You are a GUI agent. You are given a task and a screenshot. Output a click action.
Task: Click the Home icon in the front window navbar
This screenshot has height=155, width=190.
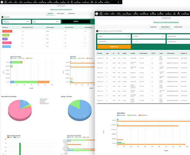[x=101, y=13]
